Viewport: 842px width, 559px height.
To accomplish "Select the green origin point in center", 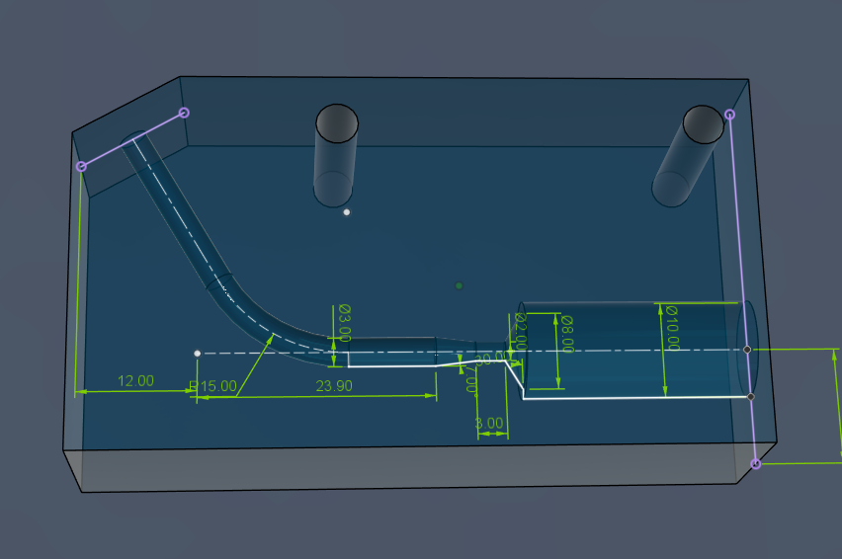I will tap(459, 285).
